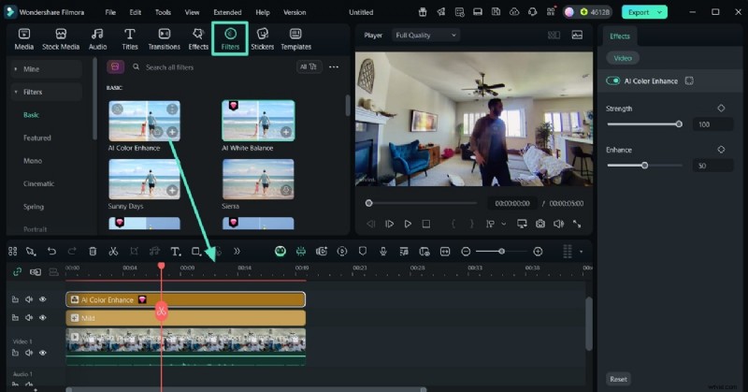Screen dimensions: 748x392
Task: Adjust the Strength slider
Action: click(x=679, y=123)
